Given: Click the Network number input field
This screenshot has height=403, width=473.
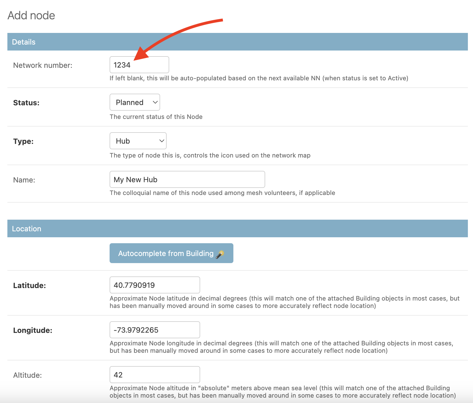Looking at the screenshot, I should 139,65.
